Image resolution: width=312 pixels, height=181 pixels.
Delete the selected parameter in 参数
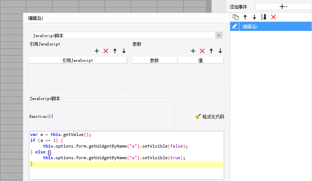click(202, 51)
